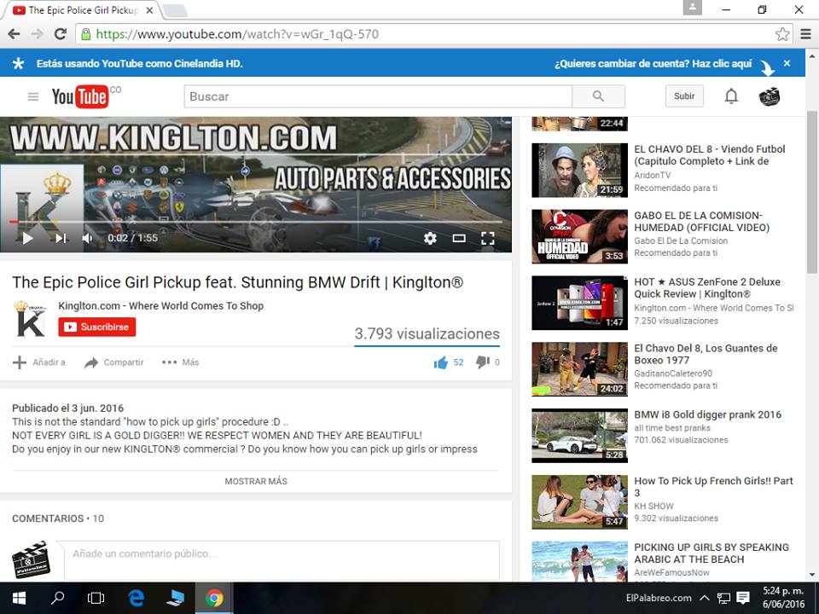Click the red Suscribirse button
Image resolution: width=819 pixels, height=614 pixels.
pyautogui.click(x=96, y=327)
